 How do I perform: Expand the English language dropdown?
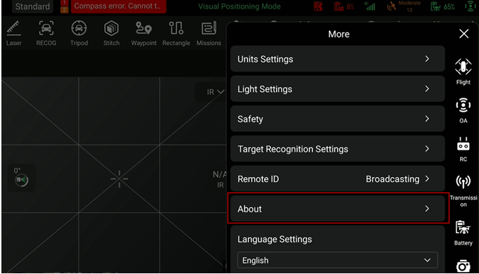tap(337, 260)
